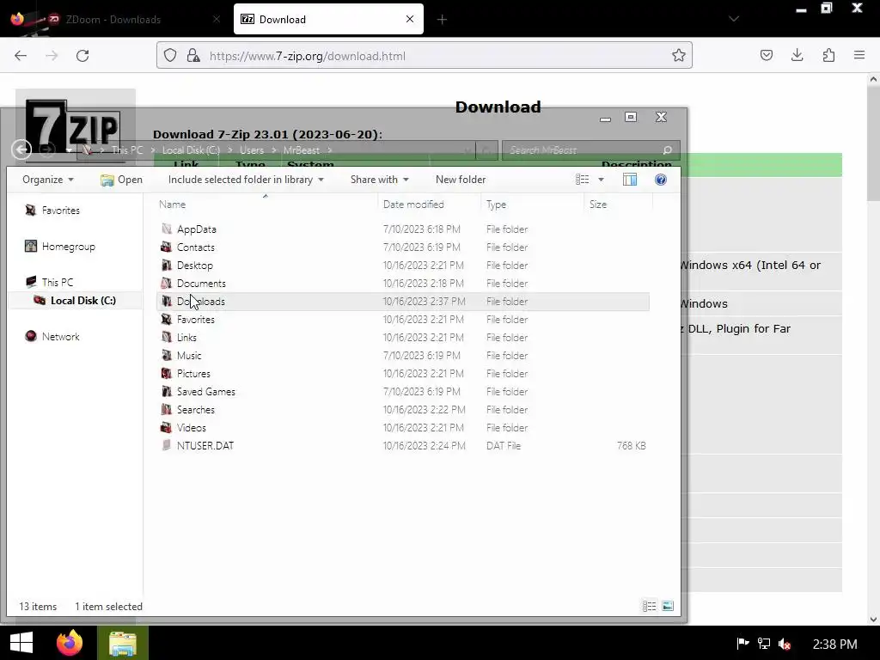
Task: Bookmark this page with star icon
Action: tap(679, 55)
